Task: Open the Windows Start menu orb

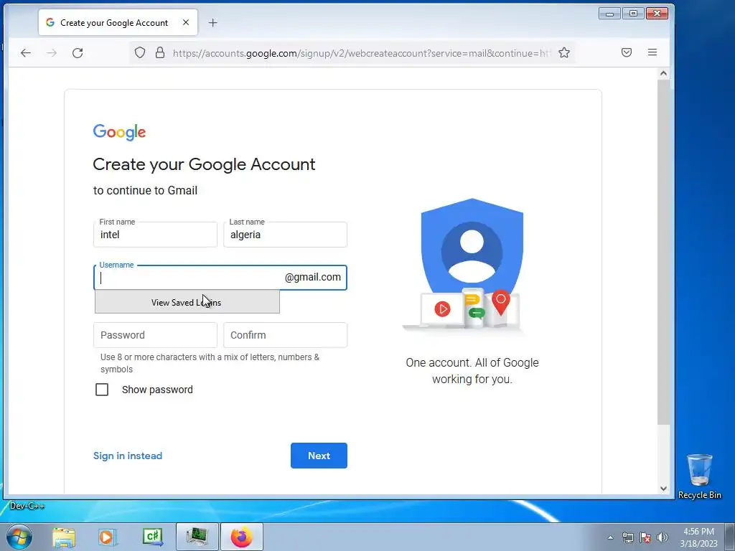Action: click(x=19, y=537)
